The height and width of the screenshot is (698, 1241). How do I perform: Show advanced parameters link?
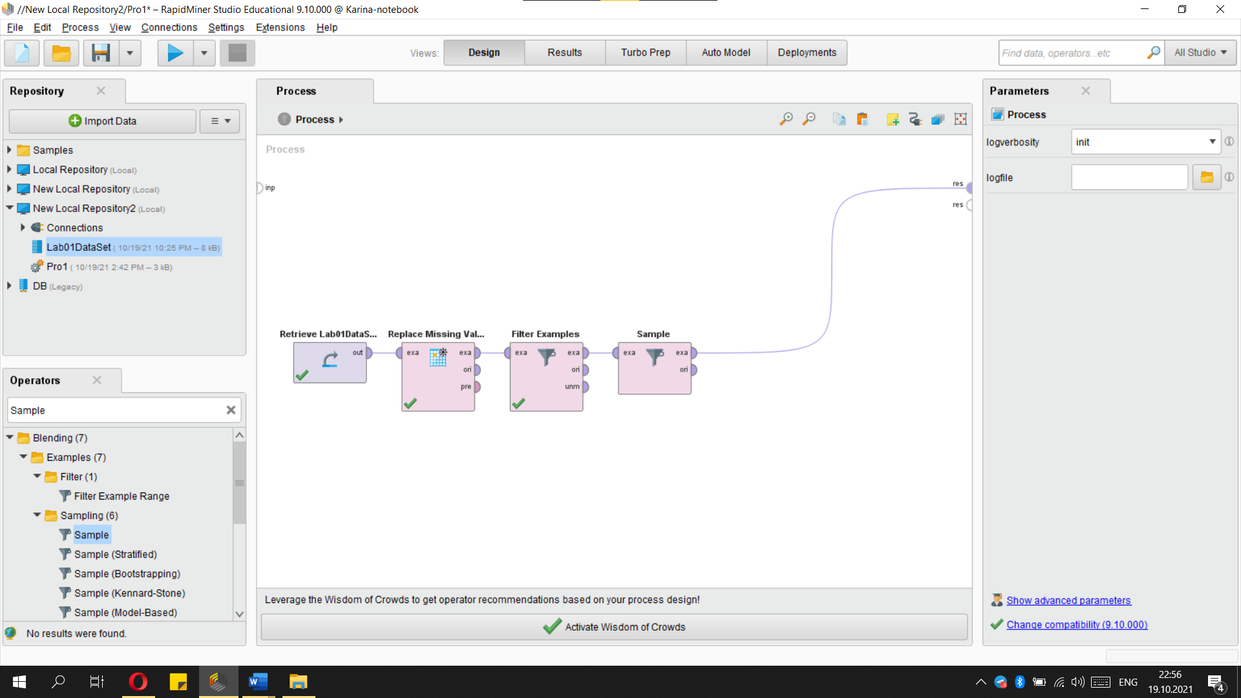point(1068,600)
